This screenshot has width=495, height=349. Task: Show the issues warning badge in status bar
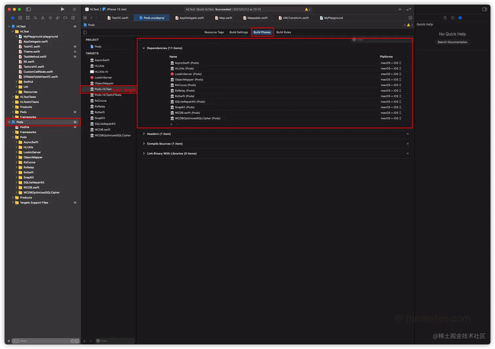pos(308,9)
